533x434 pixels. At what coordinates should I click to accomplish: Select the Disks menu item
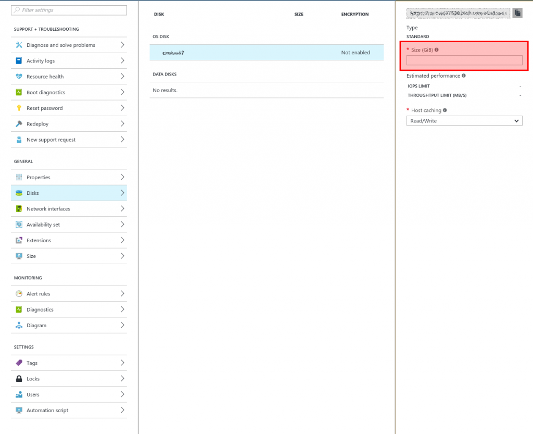pyautogui.click(x=33, y=193)
